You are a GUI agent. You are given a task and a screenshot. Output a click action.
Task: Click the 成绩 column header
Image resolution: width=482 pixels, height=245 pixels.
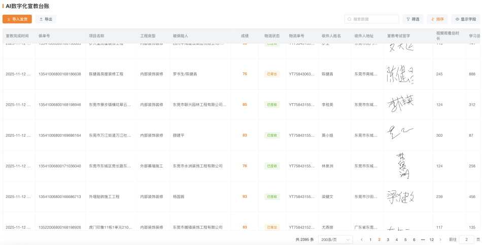tap(245, 36)
